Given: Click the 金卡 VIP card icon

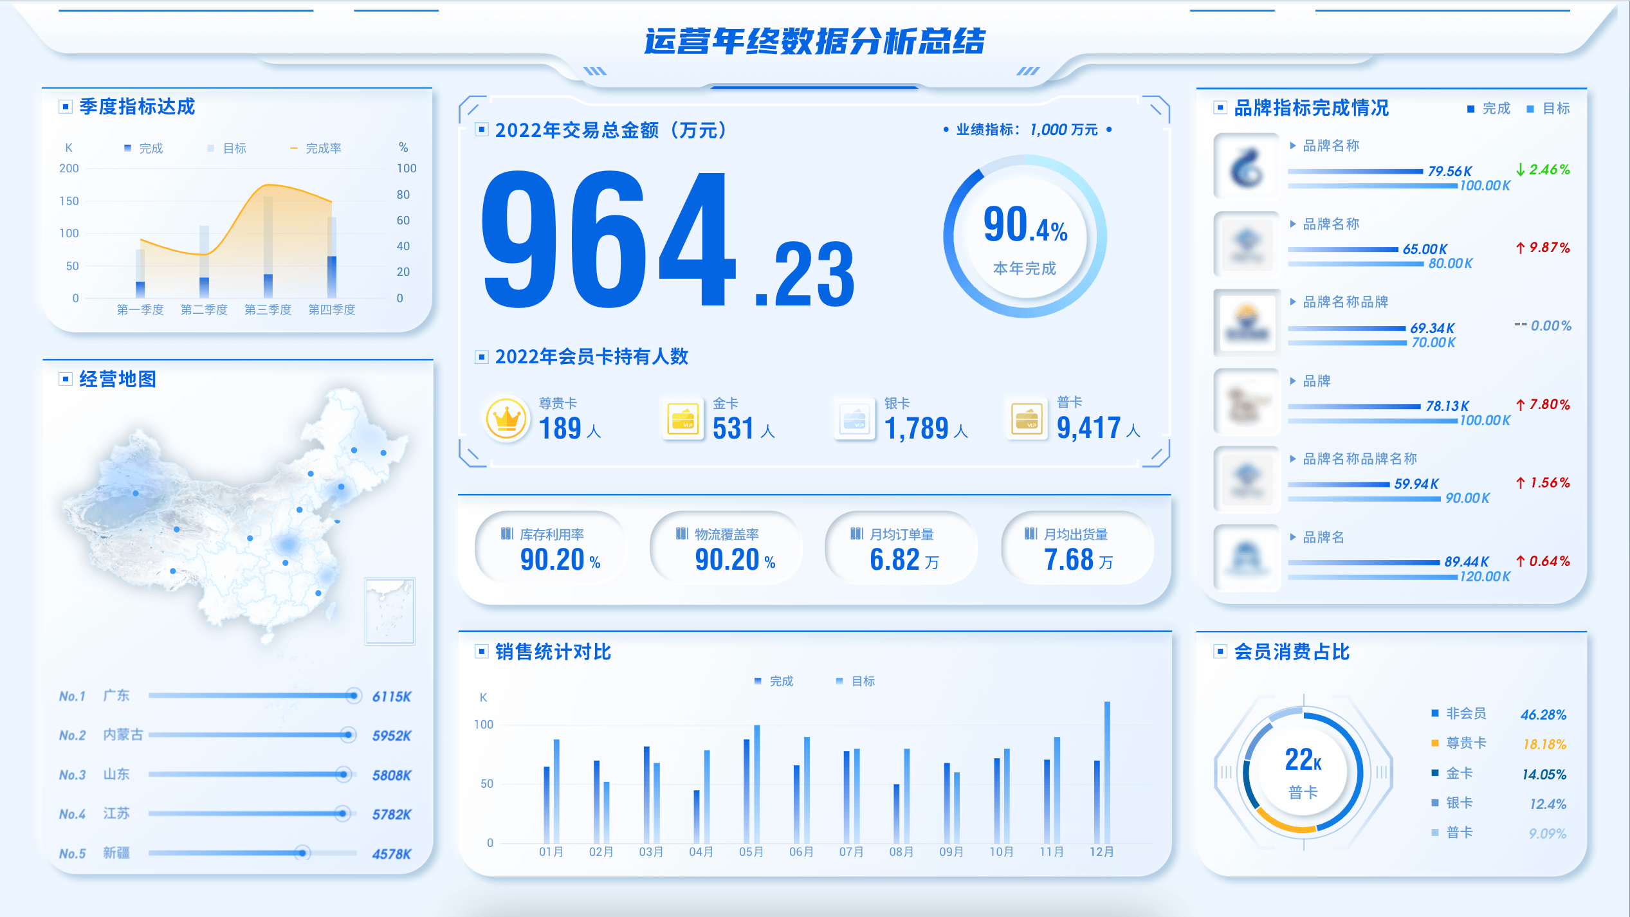Looking at the screenshot, I should (x=682, y=420).
